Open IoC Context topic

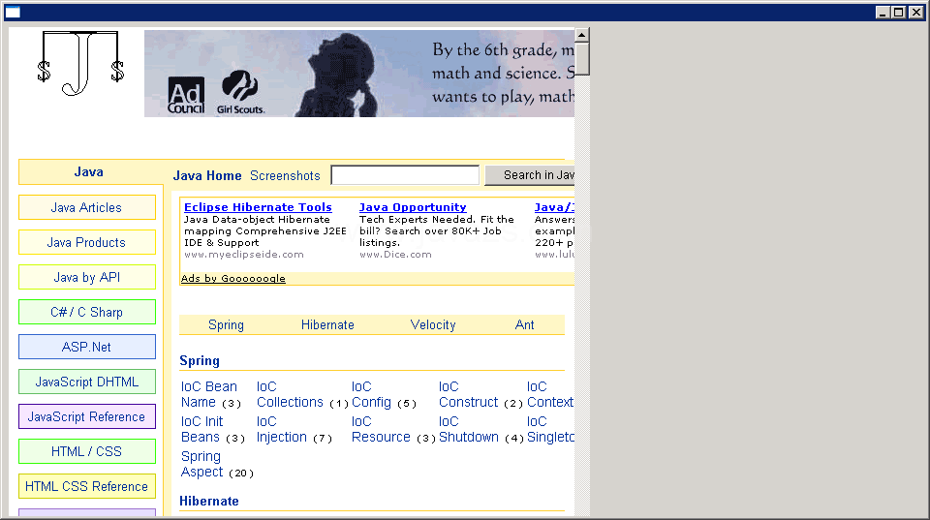pos(550,394)
